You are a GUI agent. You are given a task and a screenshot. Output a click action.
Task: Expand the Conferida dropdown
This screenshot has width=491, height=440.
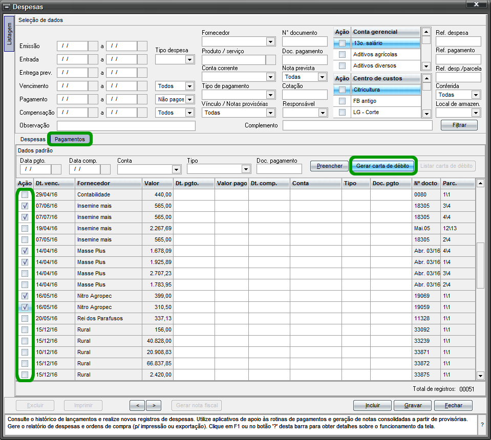coord(476,95)
